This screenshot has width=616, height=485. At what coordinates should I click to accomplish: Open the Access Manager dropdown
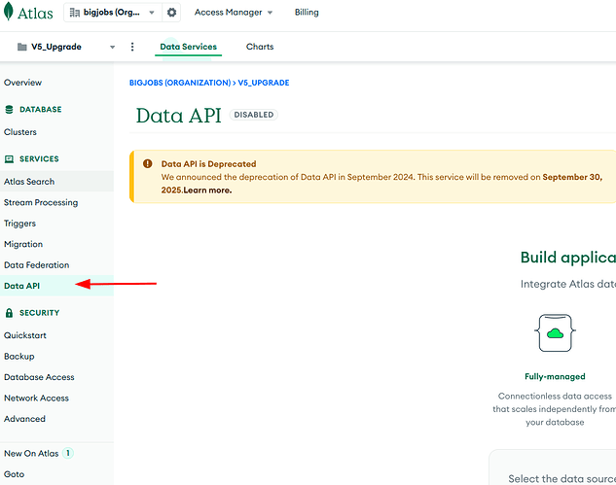point(234,13)
